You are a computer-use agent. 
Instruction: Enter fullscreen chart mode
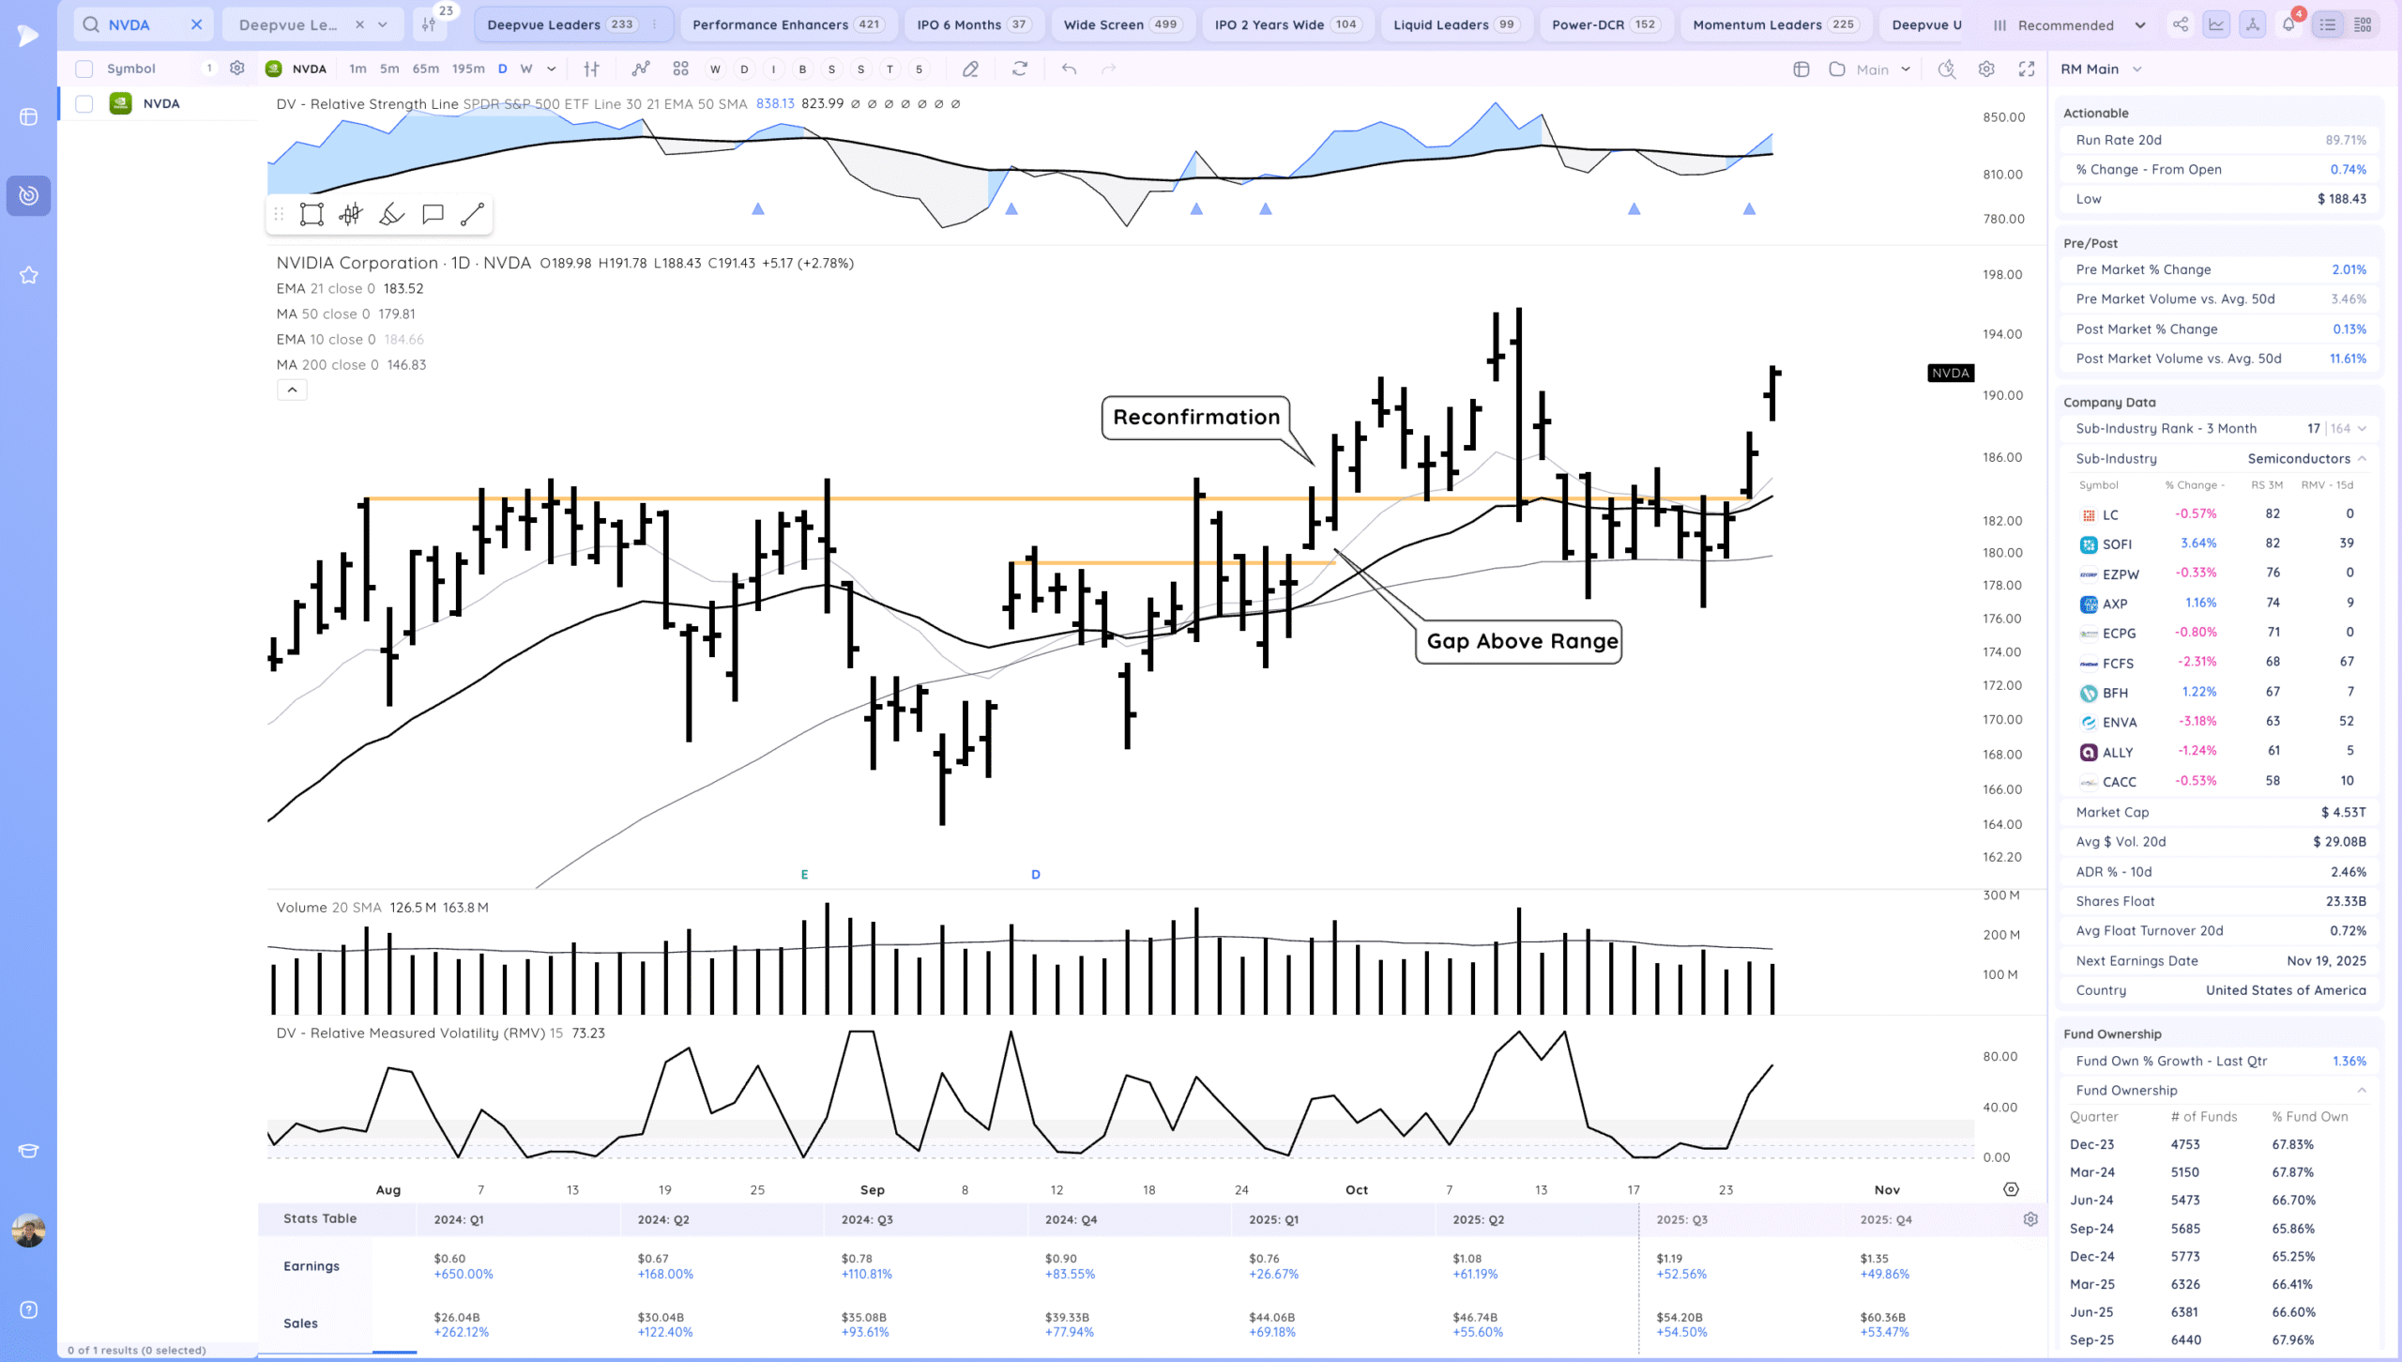point(2027,69)
